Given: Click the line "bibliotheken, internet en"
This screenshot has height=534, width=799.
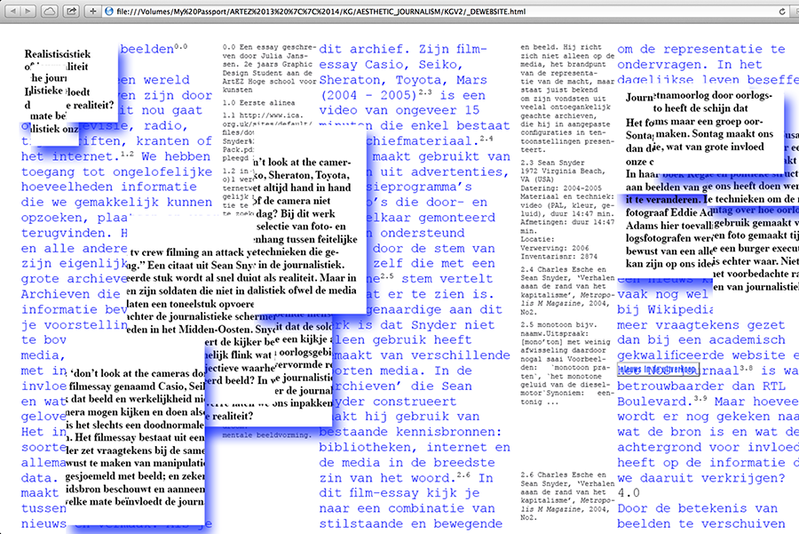Looking at the screenshot, I should pos(415,447).
